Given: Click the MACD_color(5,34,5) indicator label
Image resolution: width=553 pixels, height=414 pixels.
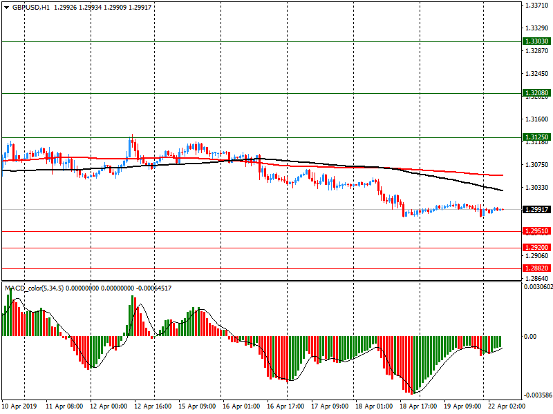Looking at the screenshot, I should [x=43, y=288].
